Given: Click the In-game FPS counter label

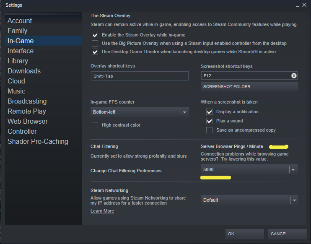Looking at the screenshot, I should click(112, 102).
